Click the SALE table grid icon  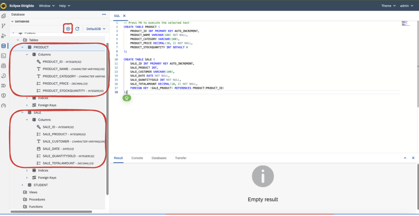pos(30,113)
